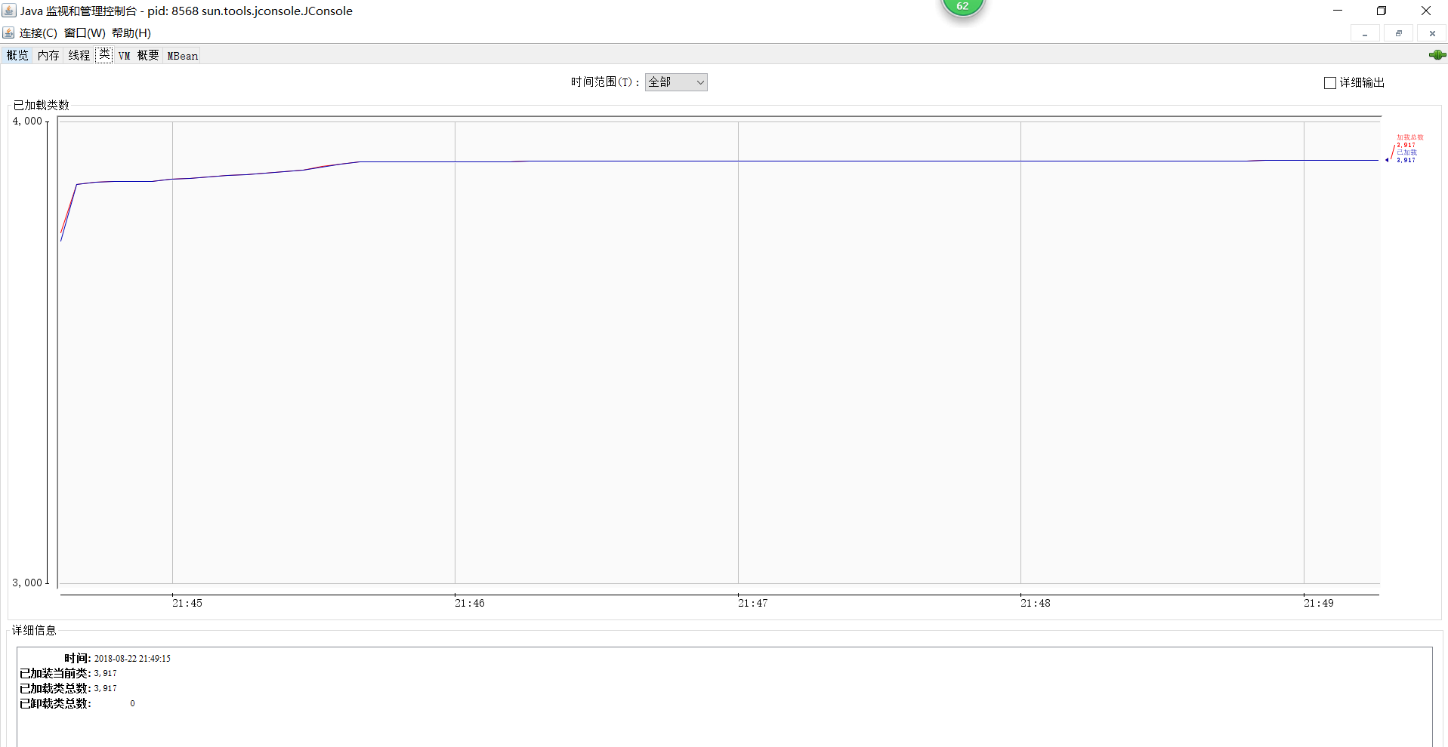Switch to the 概览 tab
1448x747 pixels.
17,56
